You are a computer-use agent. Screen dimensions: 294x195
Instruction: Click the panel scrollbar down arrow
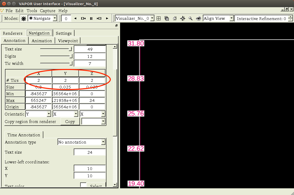[115, 185]
